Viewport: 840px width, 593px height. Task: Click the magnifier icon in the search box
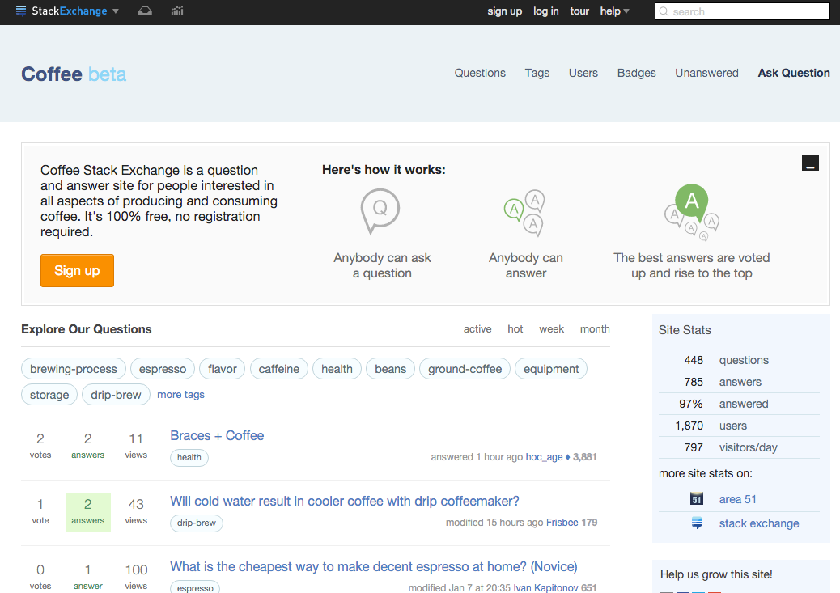663,11
